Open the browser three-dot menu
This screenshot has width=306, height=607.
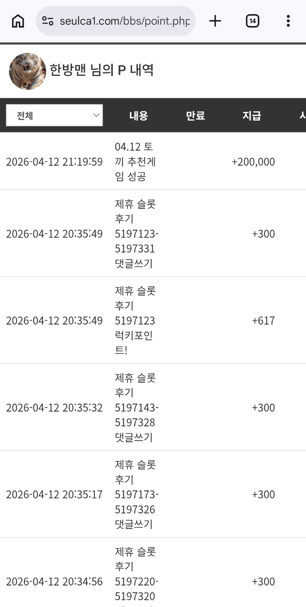point(288,21)
